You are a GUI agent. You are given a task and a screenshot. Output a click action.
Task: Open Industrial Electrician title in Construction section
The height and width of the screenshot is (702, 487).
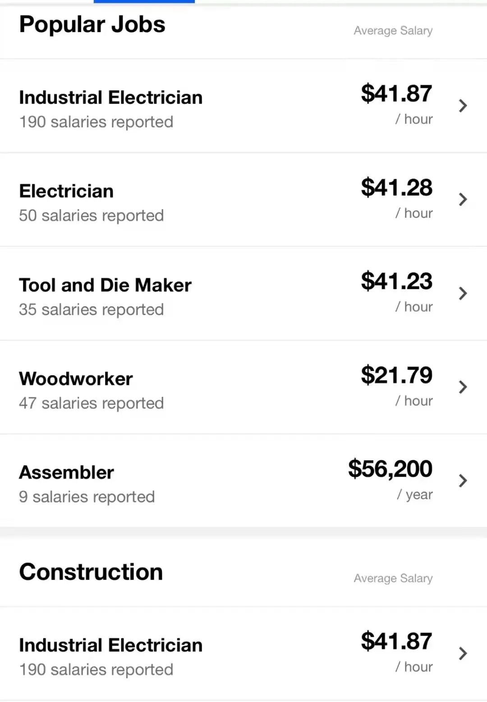point(110,645)
